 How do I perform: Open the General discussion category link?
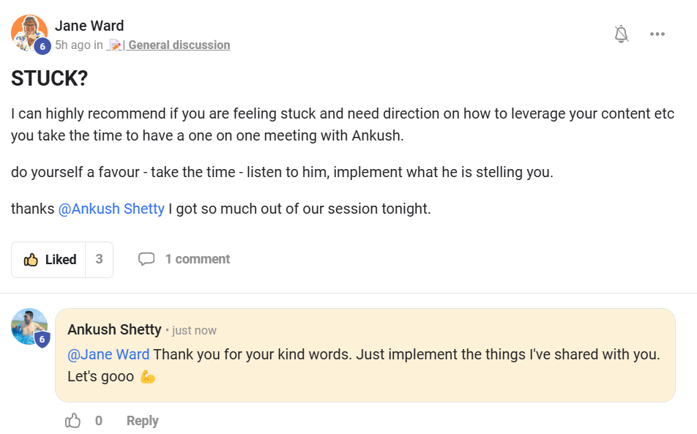[179, 45]
